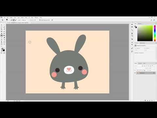Select the Rectangular Marquee tool

pos(4,25)
